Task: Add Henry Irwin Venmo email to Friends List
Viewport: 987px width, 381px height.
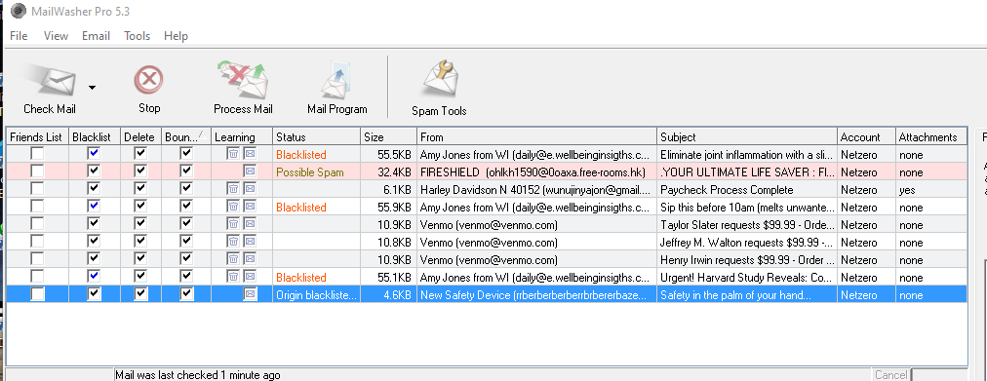Action: [x=38, y=259]
